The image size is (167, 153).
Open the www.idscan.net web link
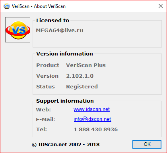[92, 109]
